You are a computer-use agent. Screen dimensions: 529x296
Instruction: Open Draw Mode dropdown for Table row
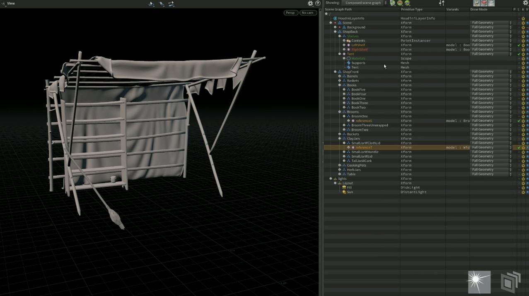coord(491,174)
